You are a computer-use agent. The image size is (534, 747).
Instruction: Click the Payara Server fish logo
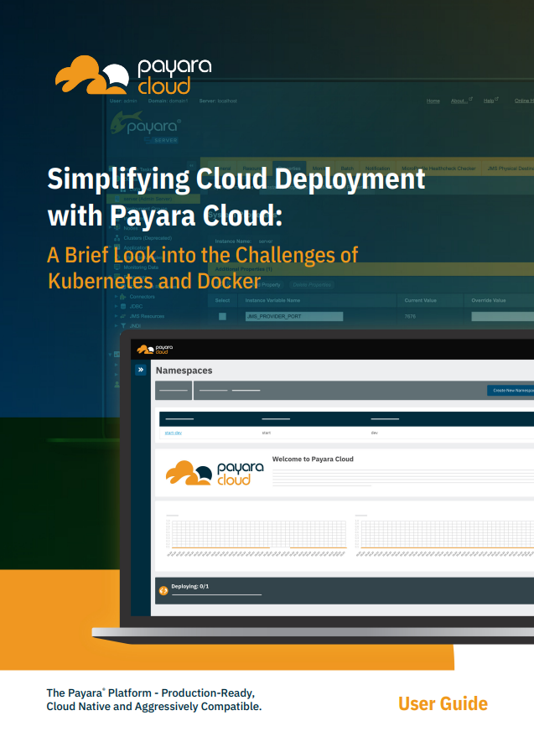147,126
